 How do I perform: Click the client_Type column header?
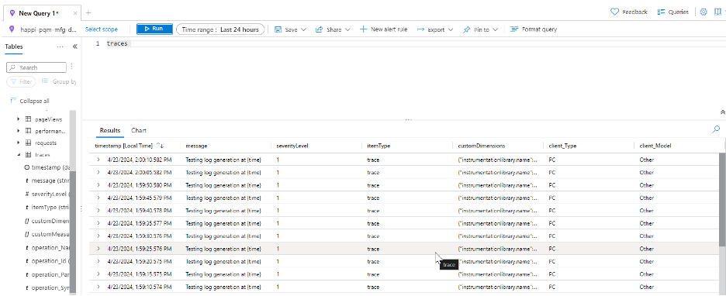(562, 146)
